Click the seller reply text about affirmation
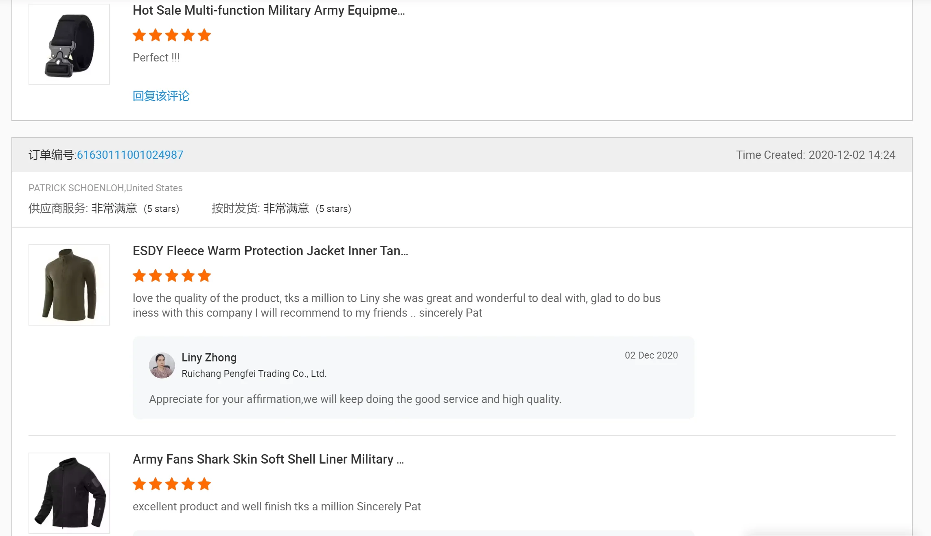This screenshot has height=536, width=931. [355, 399]
